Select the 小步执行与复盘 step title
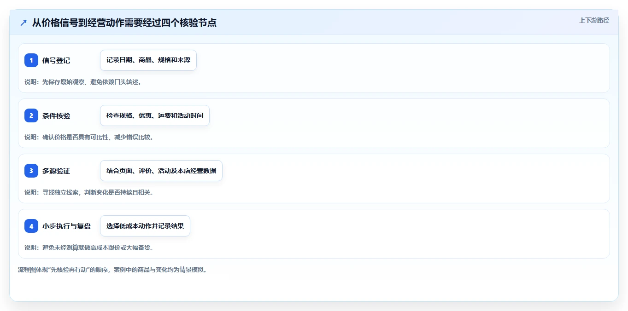This screenshot has width=628, height=311. coord(66,226)
